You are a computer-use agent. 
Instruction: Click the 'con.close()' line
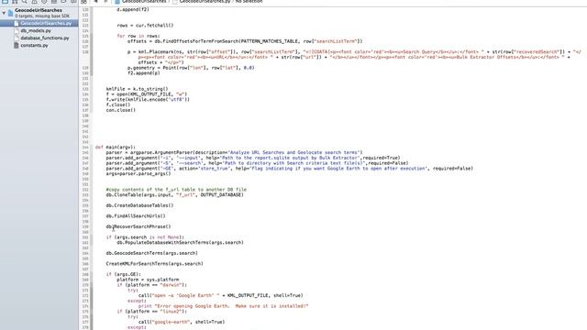coord(120,110)
